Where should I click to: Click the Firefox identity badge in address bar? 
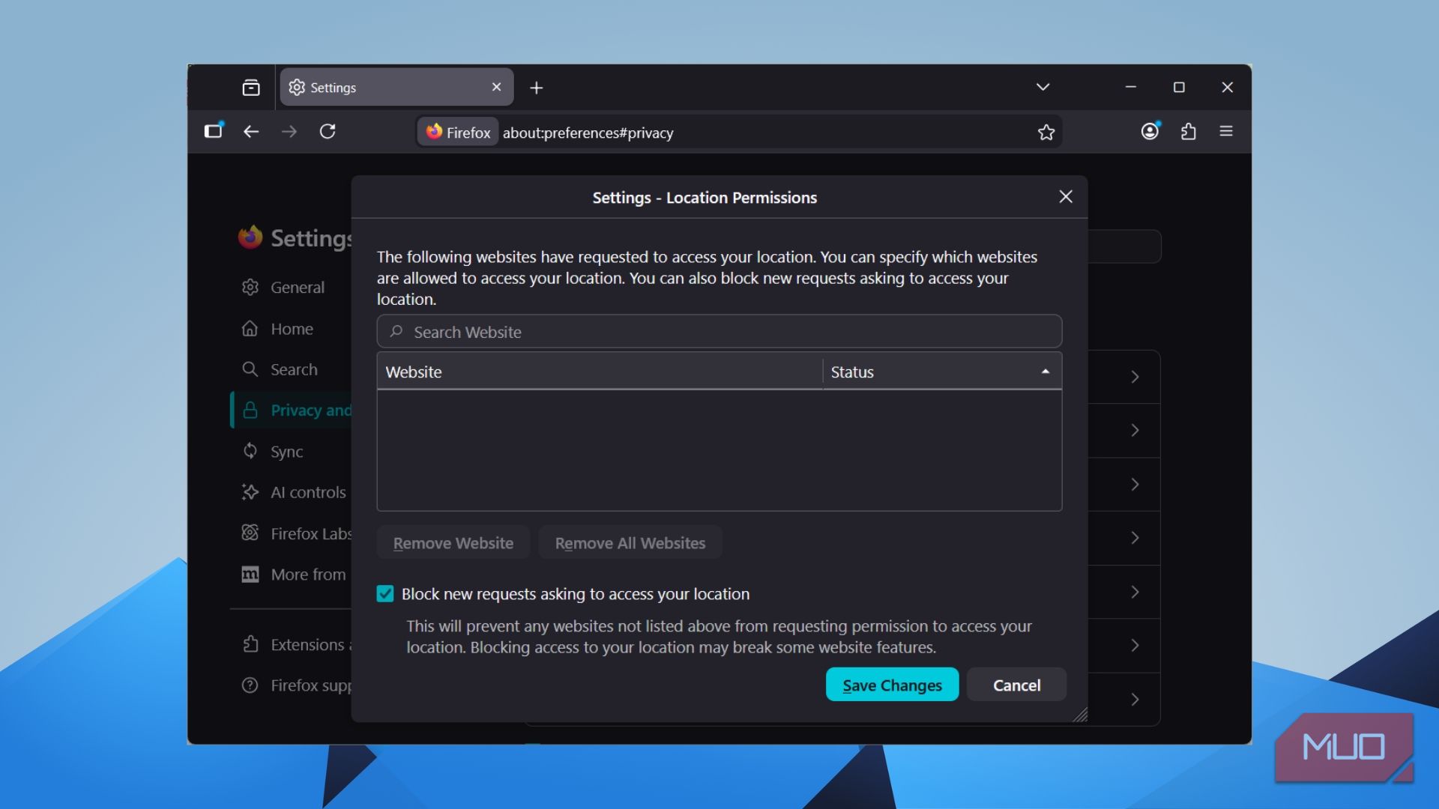coord(458,132)
